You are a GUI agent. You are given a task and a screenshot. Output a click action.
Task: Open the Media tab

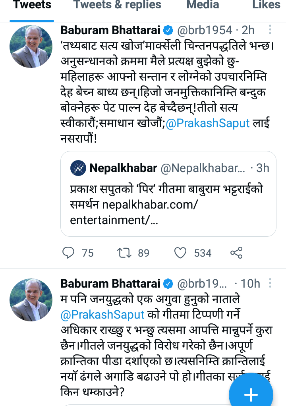(x=203, y=5)
